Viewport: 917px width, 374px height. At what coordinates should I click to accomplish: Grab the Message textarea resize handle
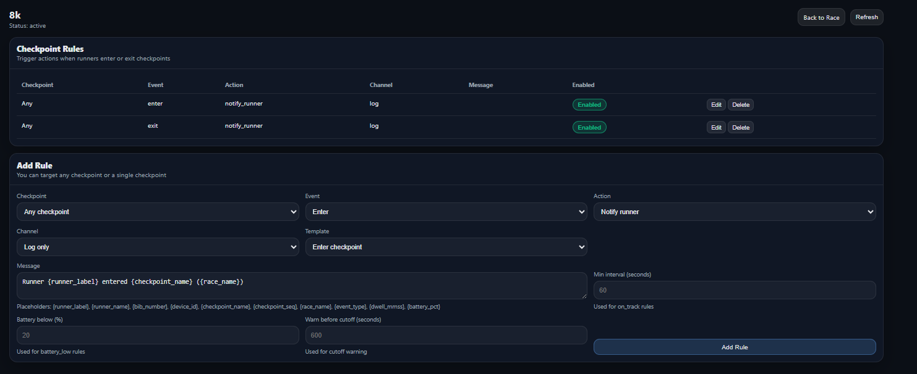(584, 296)
